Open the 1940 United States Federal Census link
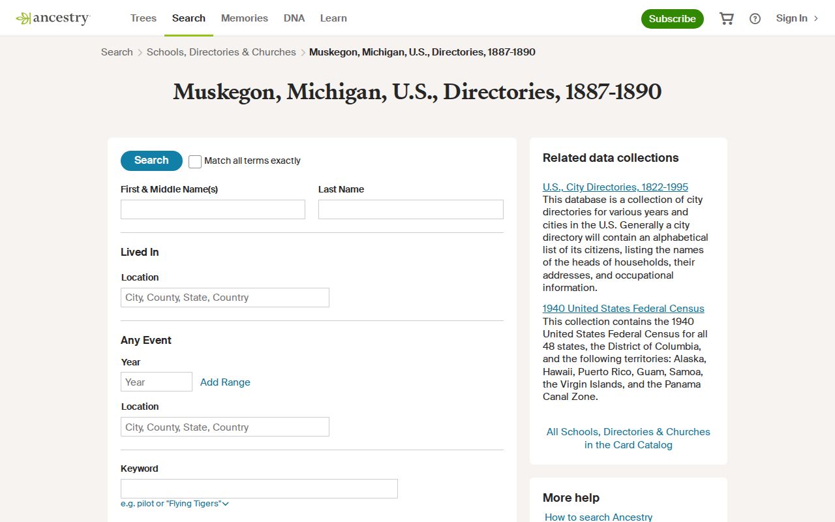Viewport: 835px width, 522px height. point(624,309)
